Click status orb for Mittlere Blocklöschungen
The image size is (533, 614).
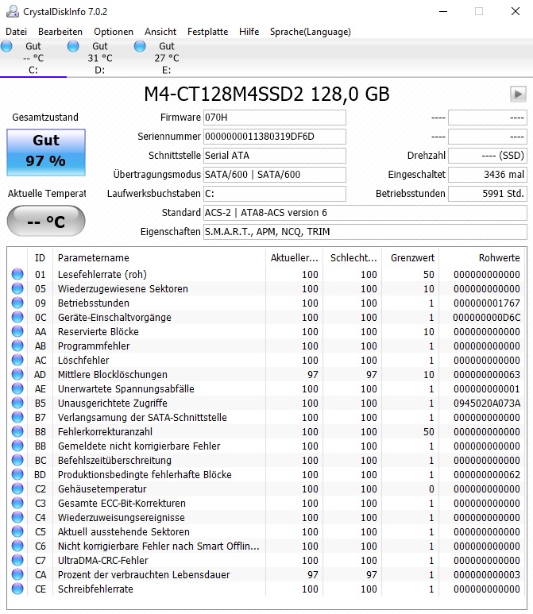17,374
